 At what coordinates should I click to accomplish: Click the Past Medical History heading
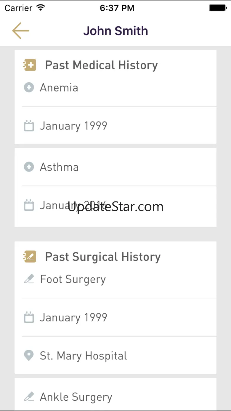pos(101,65)
